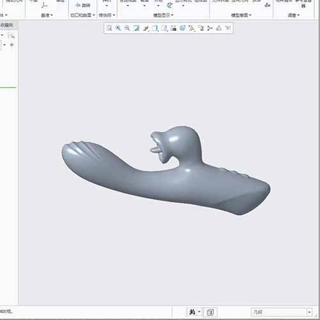Toggle the Annotation Display icon
This screenshot has height=320, width=320.
[201, 28]
